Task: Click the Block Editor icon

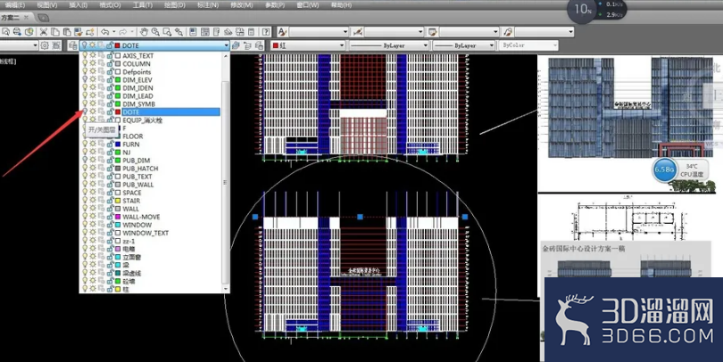Action: [x=90, y=32]
